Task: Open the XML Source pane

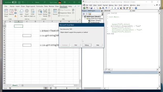Action: 55,12
